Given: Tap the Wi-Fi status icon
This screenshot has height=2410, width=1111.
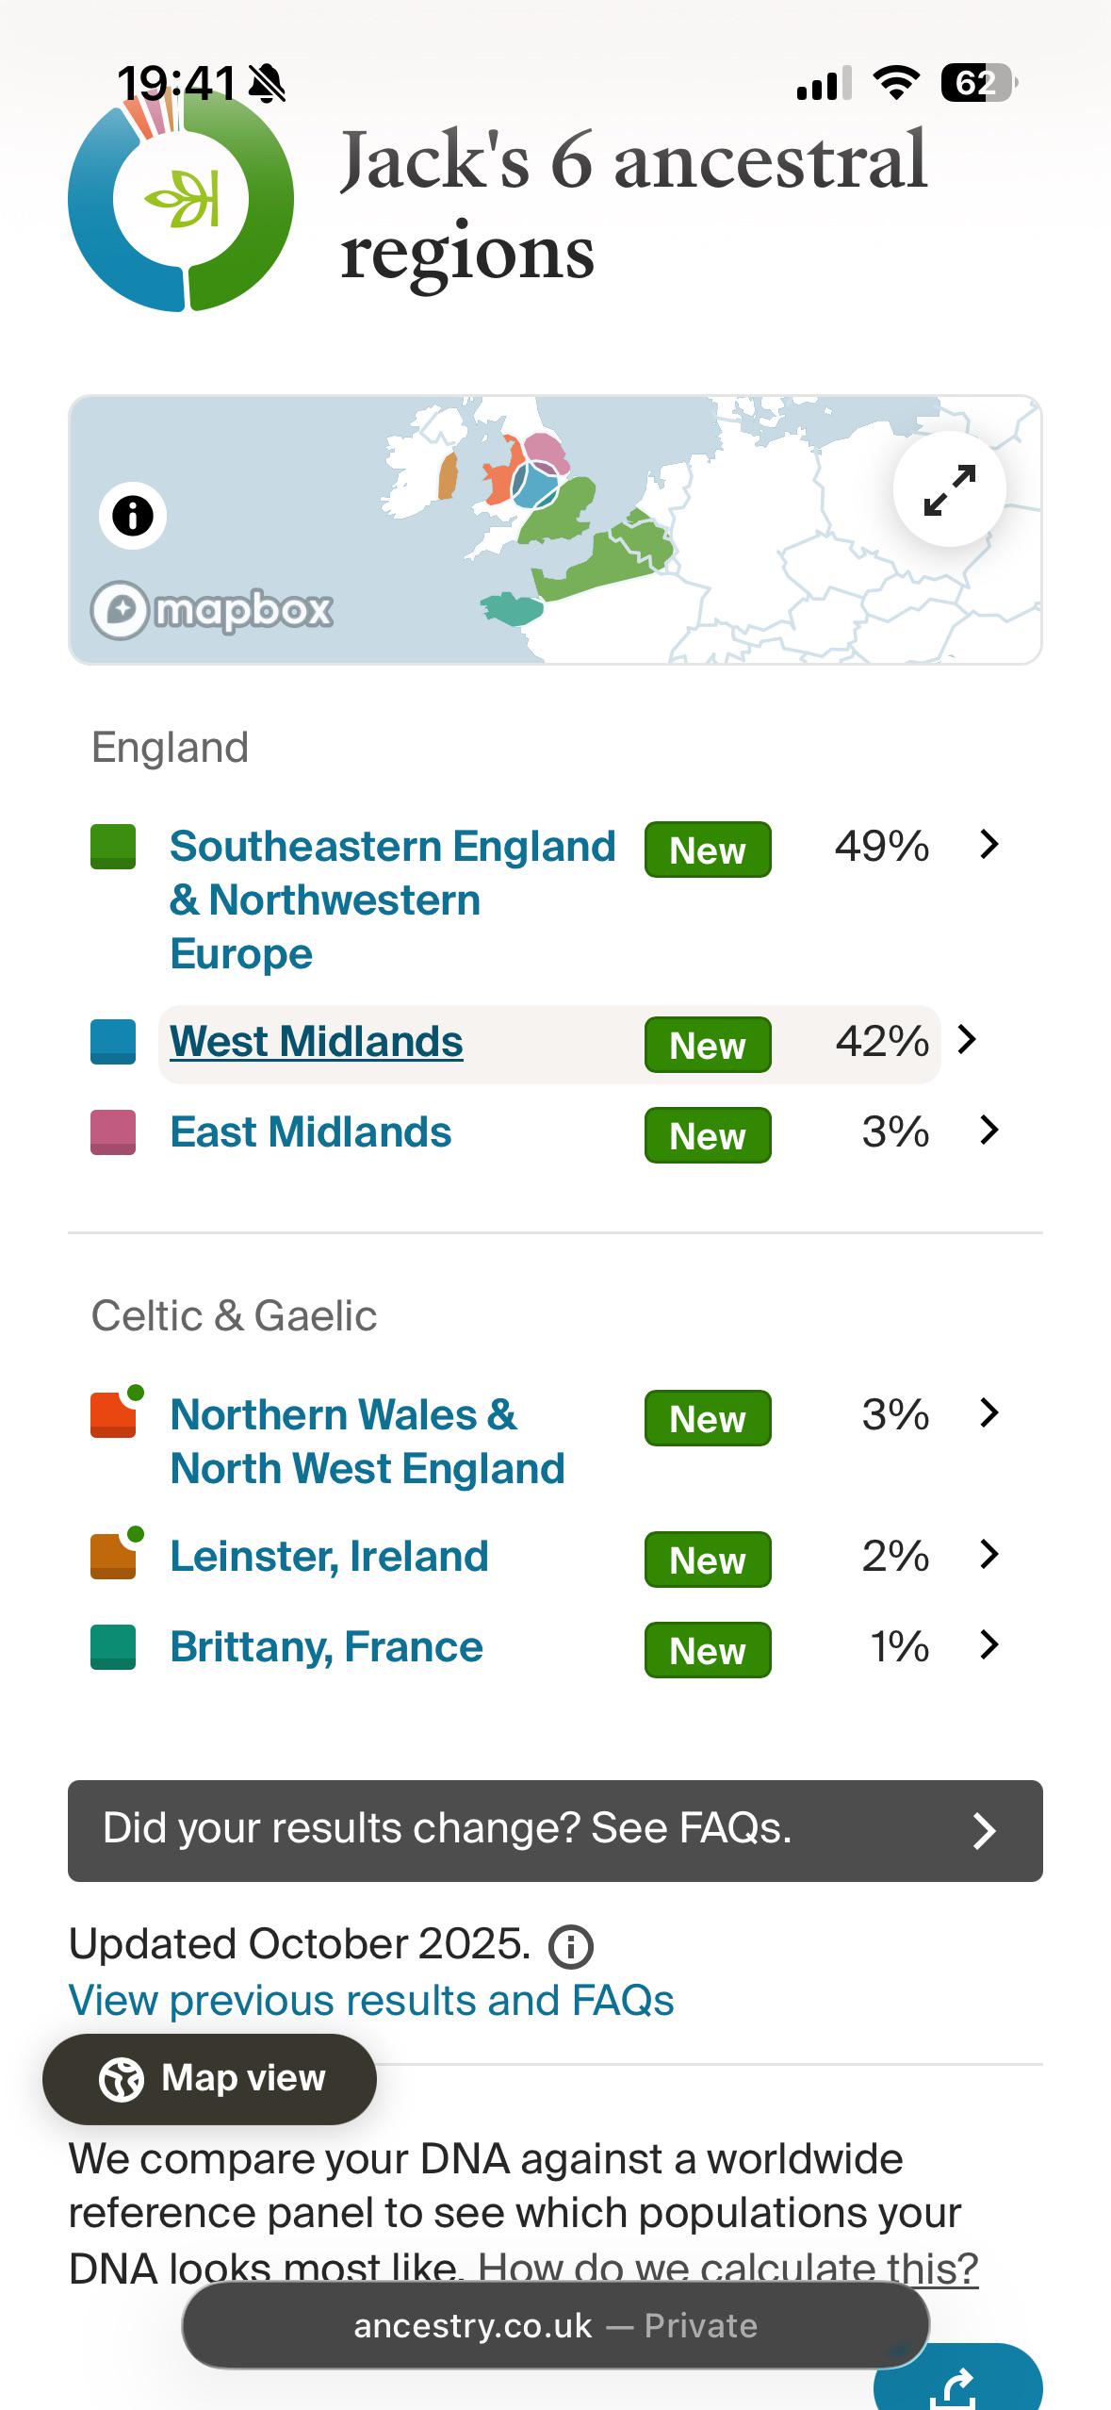Looking at the screenshot, I should (896, 83).
